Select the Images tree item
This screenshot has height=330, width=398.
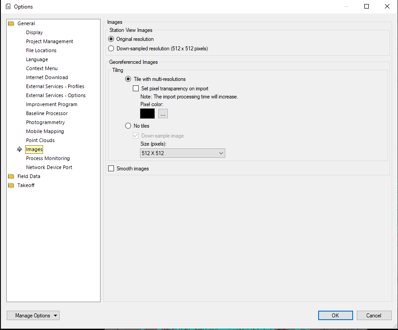(34, 149)
